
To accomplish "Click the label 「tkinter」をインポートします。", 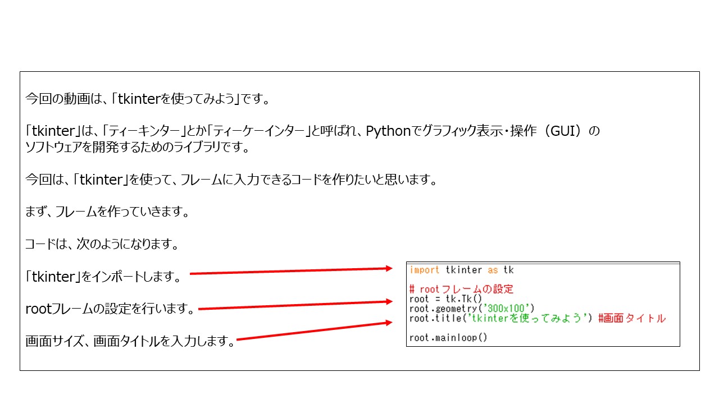I will coord(103,277).
